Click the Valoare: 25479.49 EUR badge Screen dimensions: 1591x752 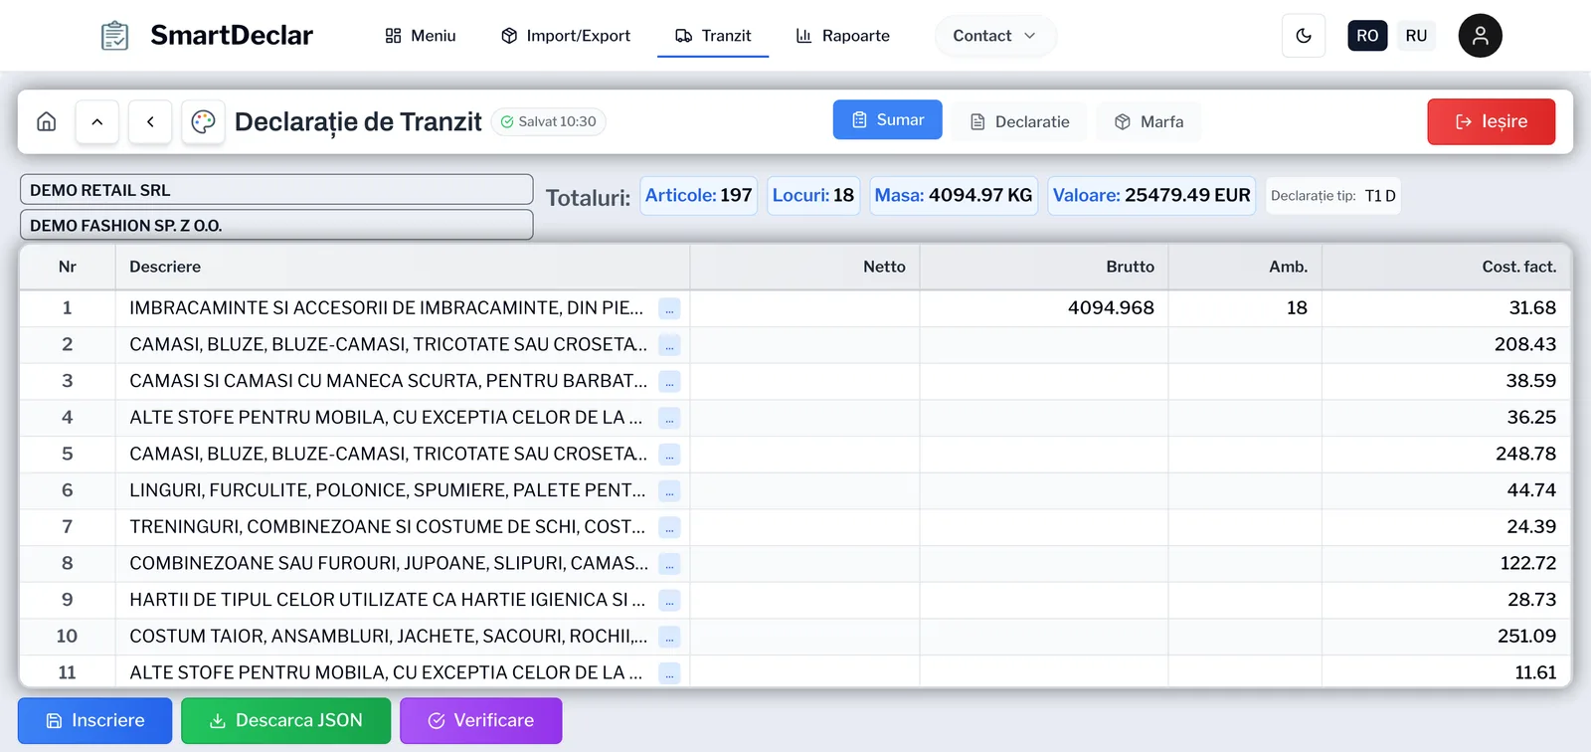point(1151,196)
